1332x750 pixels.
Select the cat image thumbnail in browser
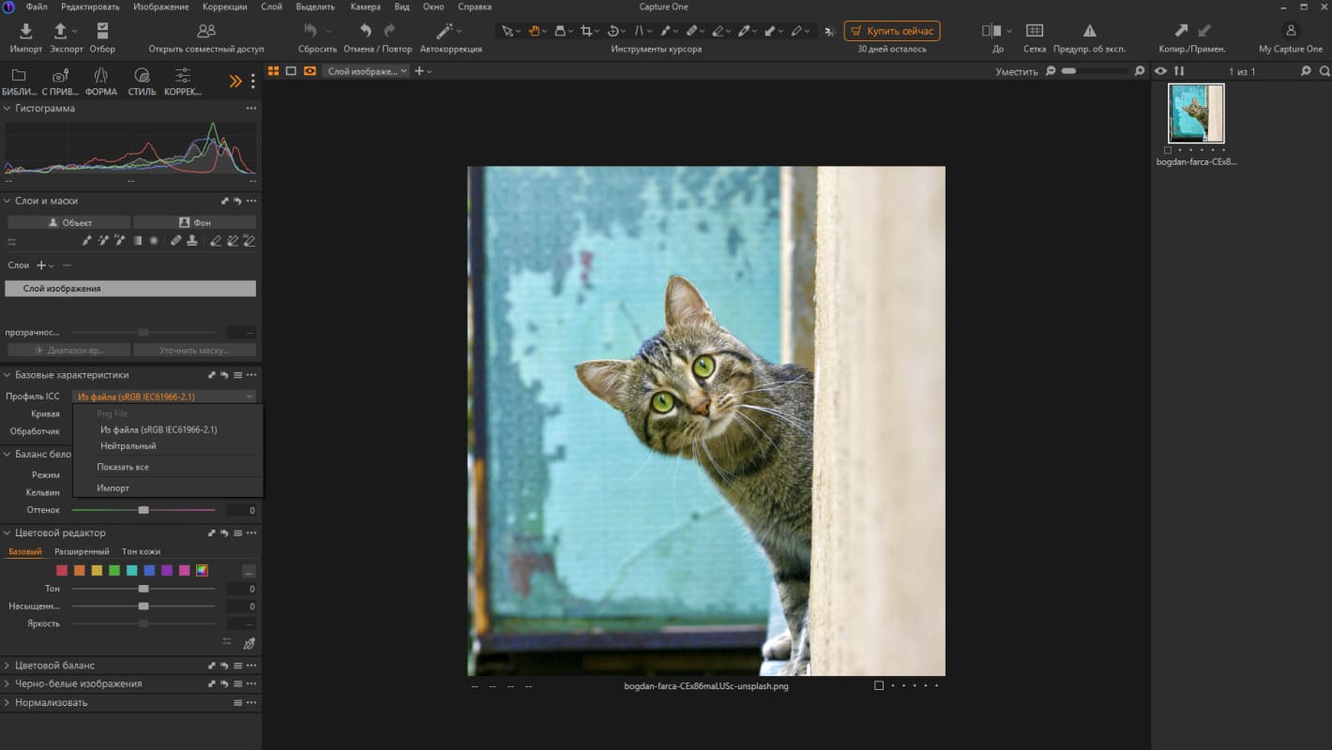pyautogui.click(x=1195, y=113)
